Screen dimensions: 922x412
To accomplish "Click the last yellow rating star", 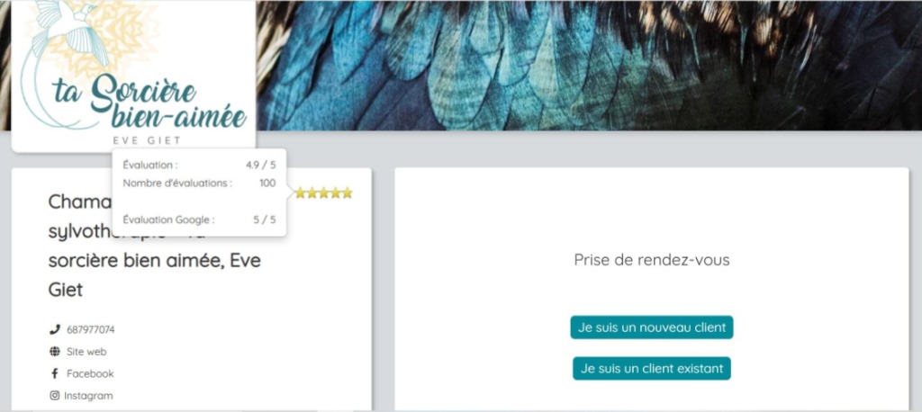I will 347,193.
